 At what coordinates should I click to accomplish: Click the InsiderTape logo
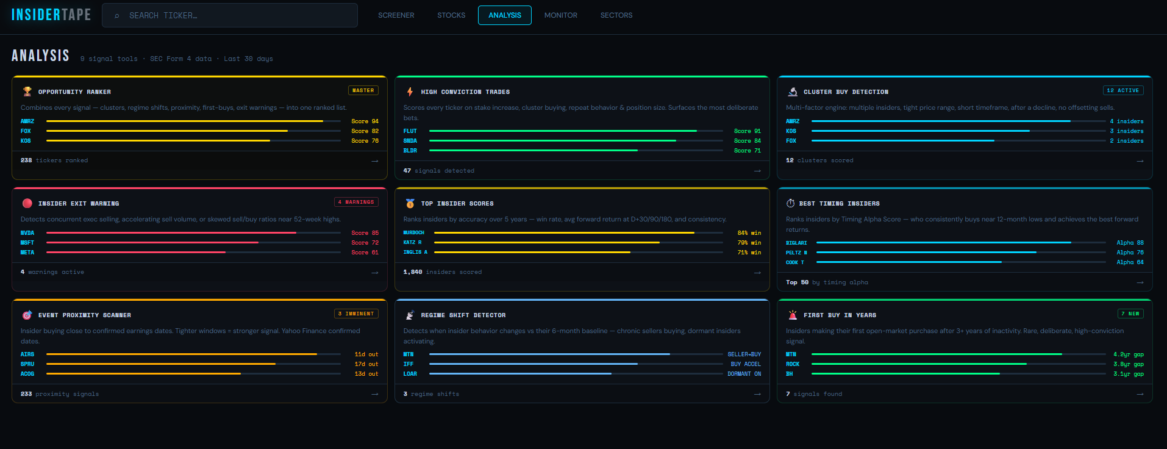coord(51,15)
